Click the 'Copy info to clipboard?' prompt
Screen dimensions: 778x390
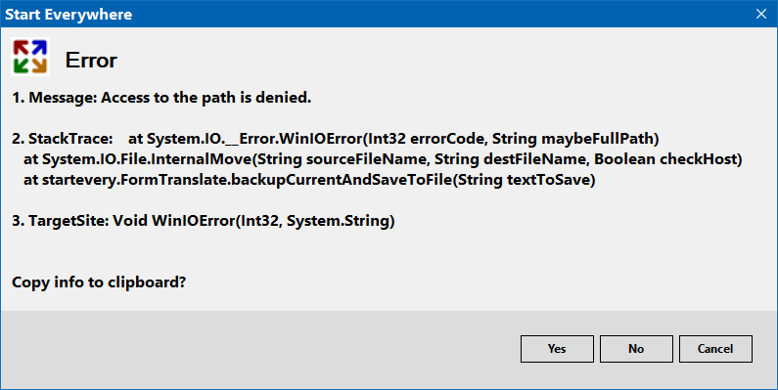[99, 282]
